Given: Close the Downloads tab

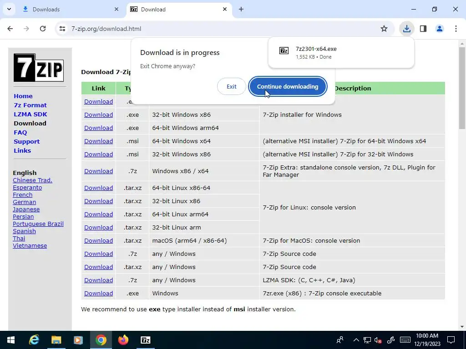Looking at the screenshot, I should tap(116, 9).
